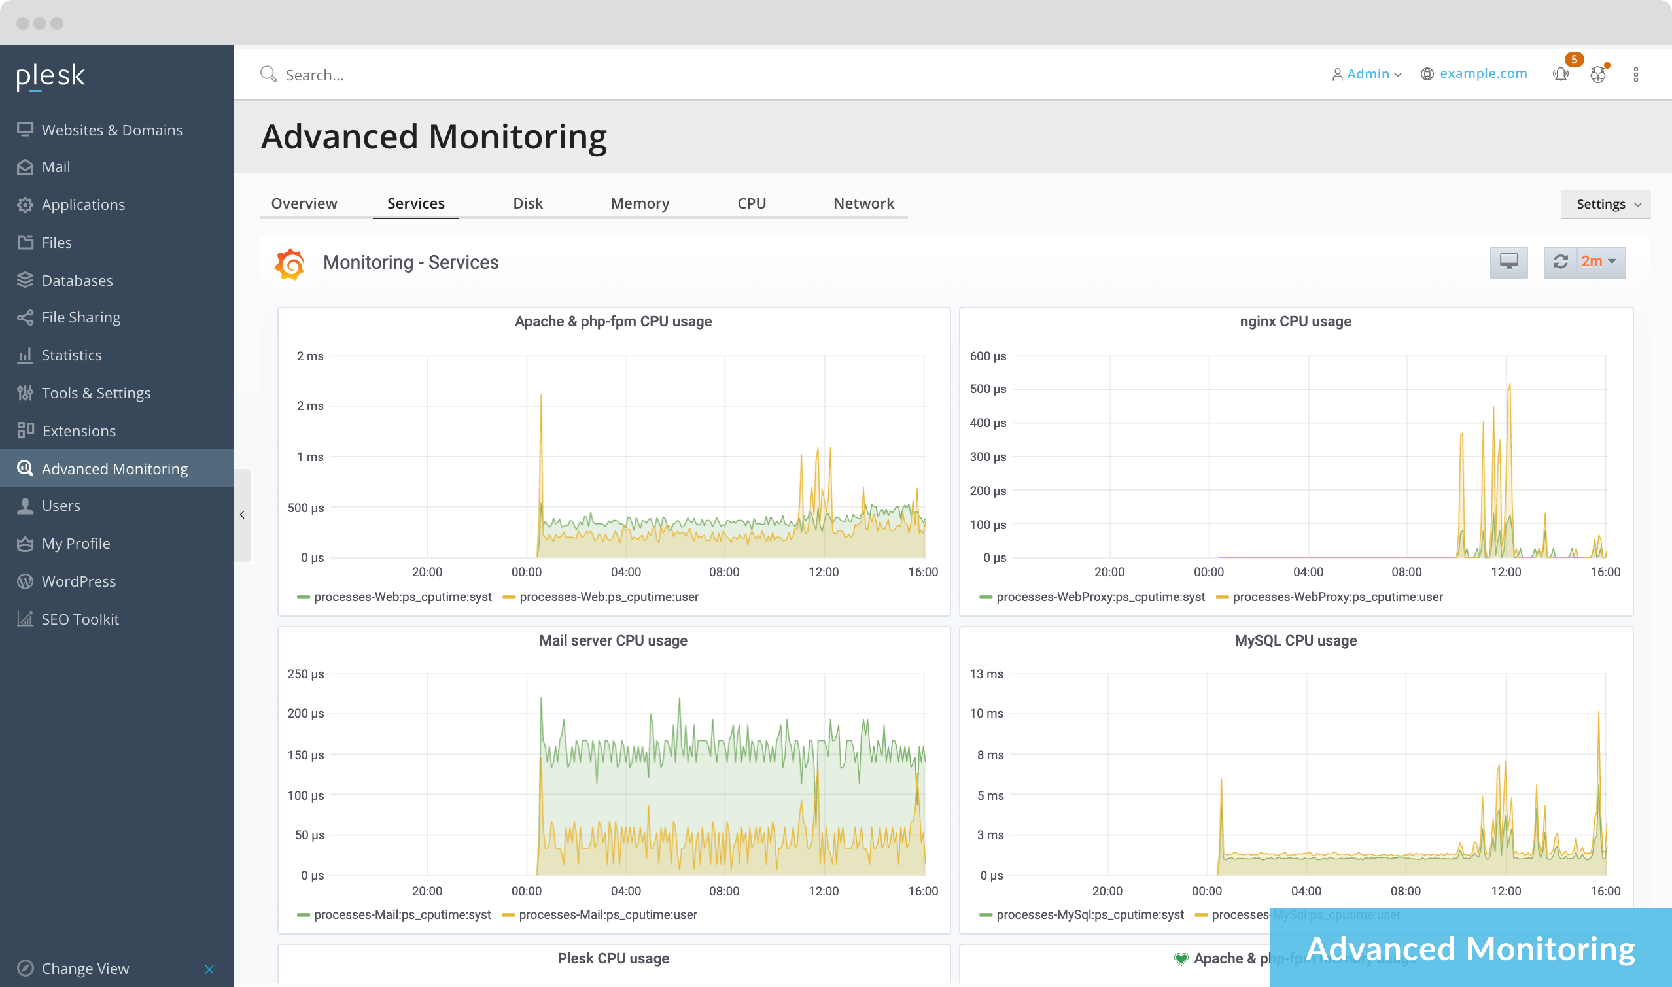Click the refresh dashboard icon
Viewport: 1672px width, 987px height.
coord(1560,262)
